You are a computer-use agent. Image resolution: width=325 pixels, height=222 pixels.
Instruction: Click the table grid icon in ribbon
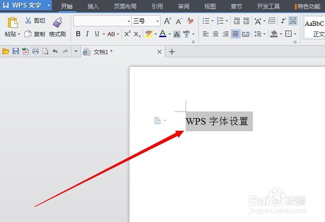(x=272, y=21)
